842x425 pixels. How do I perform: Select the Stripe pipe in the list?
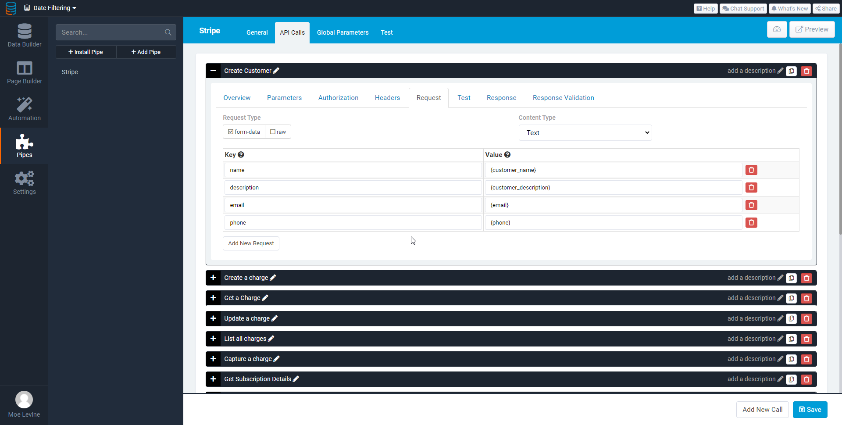[x=70, y=72]
